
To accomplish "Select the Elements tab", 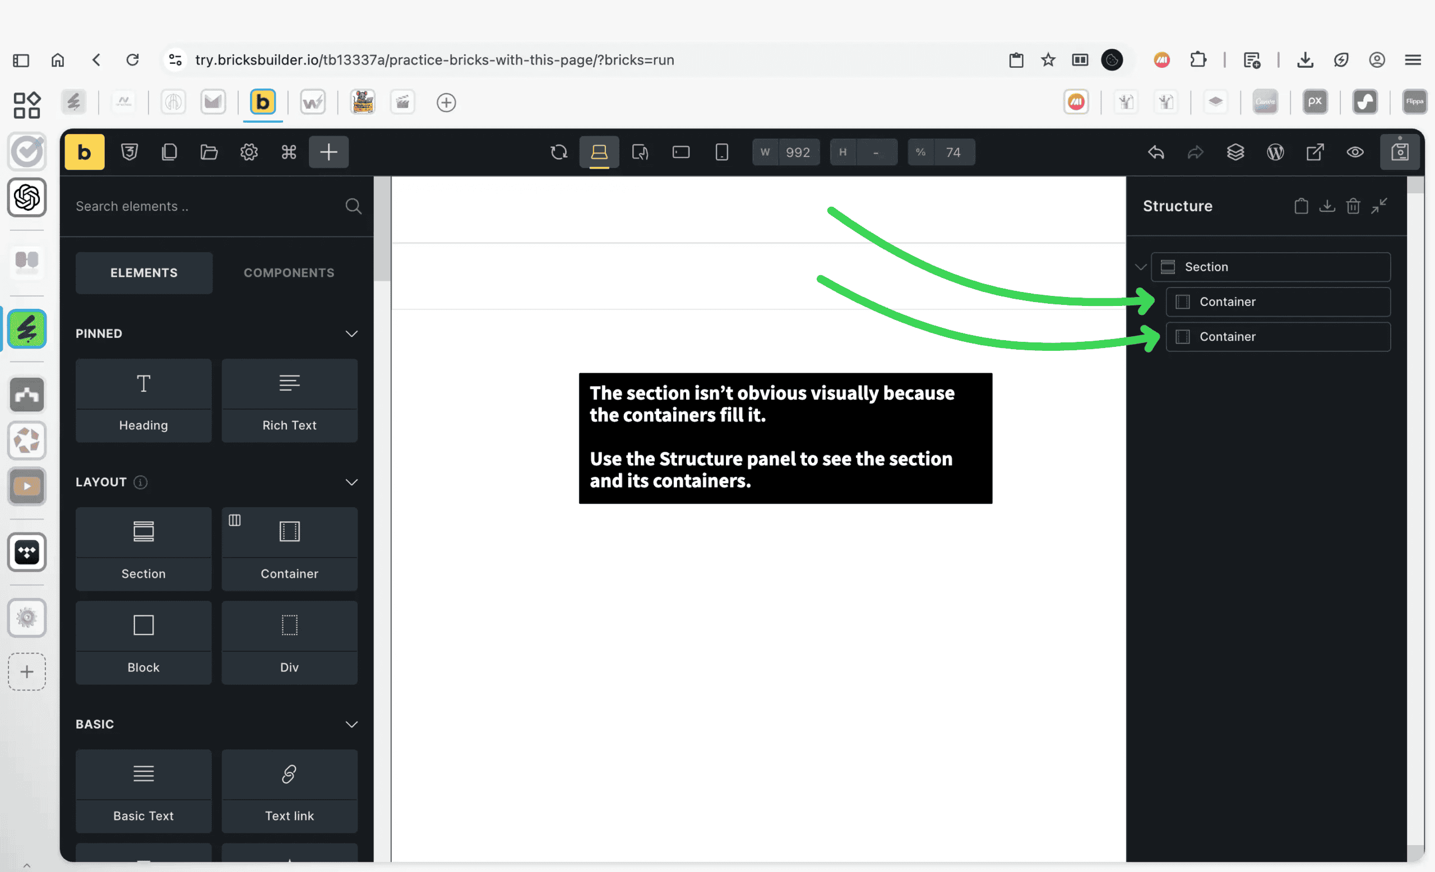I will (144, 273).
